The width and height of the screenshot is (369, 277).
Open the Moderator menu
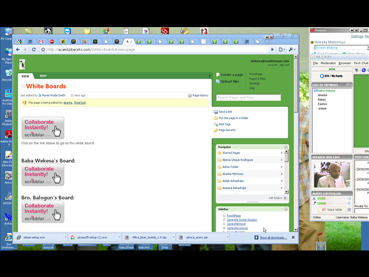pos(328,63)
